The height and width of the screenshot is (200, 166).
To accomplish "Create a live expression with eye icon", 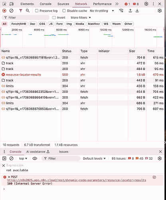I will click(35, 158).
